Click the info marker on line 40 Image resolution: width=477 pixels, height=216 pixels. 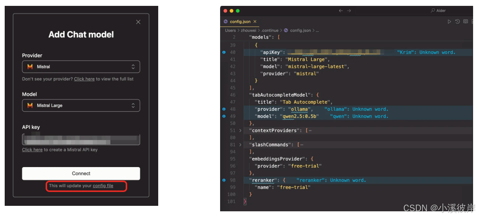pos(224,52)
